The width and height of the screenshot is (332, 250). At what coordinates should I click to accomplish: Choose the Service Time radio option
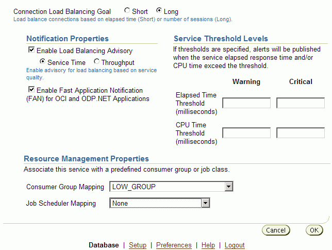43,62
